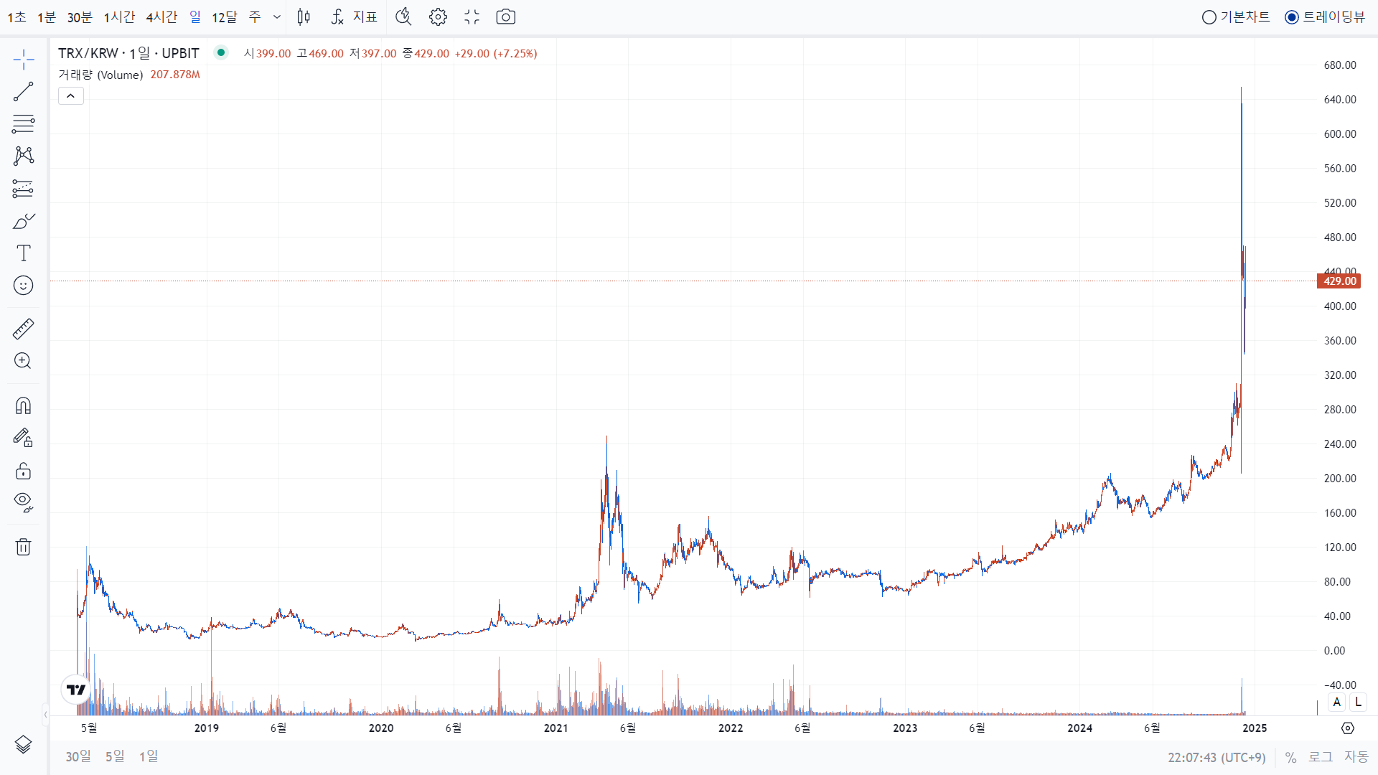Select the trend line drawing tool
The width and height of the screenshot is (1378, 775).
[23, 92]
